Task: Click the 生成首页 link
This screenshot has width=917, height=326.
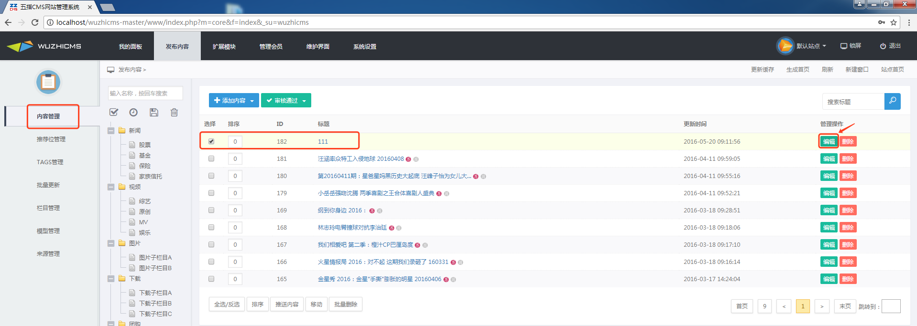Action: coord(797,70)
